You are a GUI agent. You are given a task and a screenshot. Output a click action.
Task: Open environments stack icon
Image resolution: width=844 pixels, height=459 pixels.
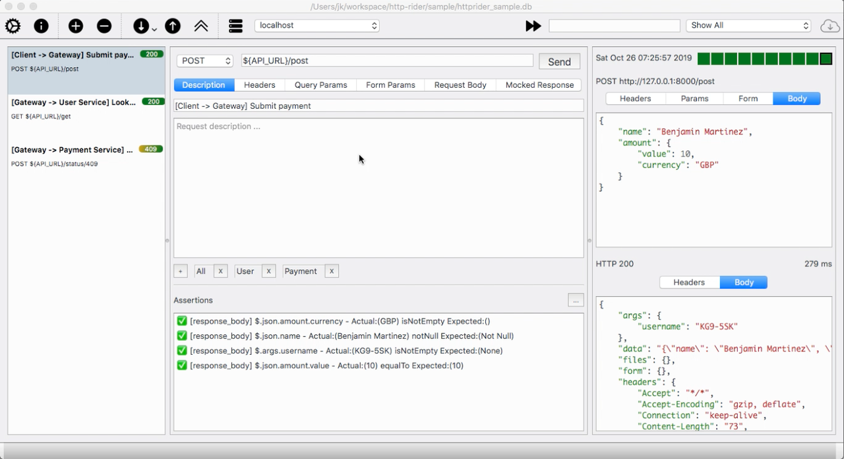(x=235, y=26)
